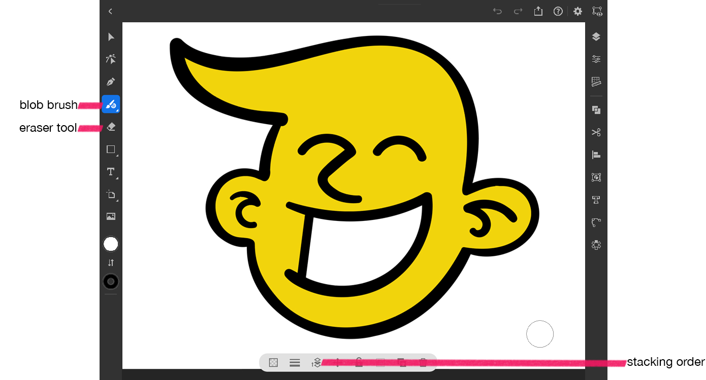The image size is (706, 380).
Task: Swap fill and stroke colors
Action: 110,262
